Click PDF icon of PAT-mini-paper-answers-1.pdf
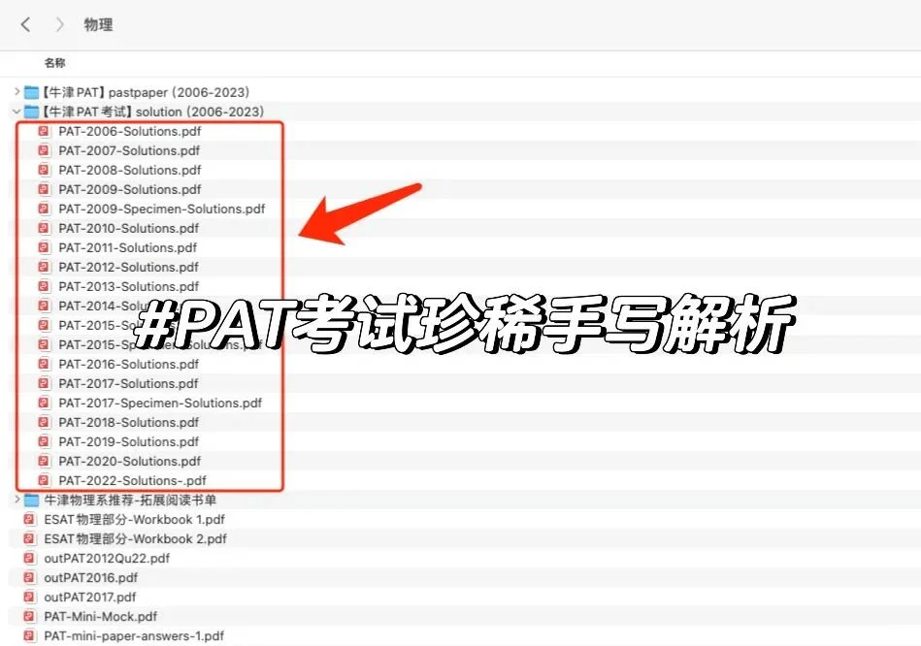Screen dimensions: 921x646 29,635
